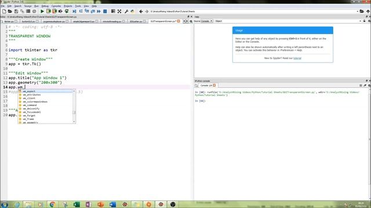Screen dimensions: 371x208
Task: Run selection or current line icon
Action: 60,12
